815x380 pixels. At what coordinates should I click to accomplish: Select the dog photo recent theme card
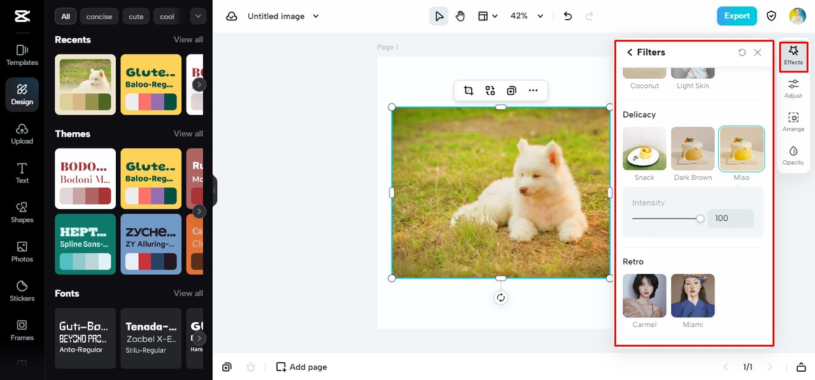click(85, 85)
